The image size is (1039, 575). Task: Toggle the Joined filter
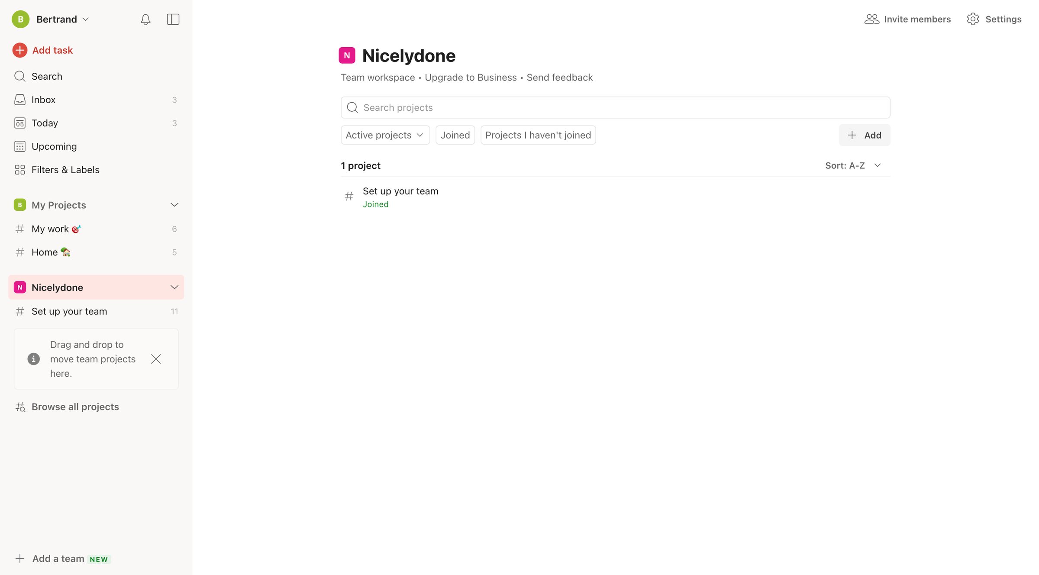tap(455, 135)
